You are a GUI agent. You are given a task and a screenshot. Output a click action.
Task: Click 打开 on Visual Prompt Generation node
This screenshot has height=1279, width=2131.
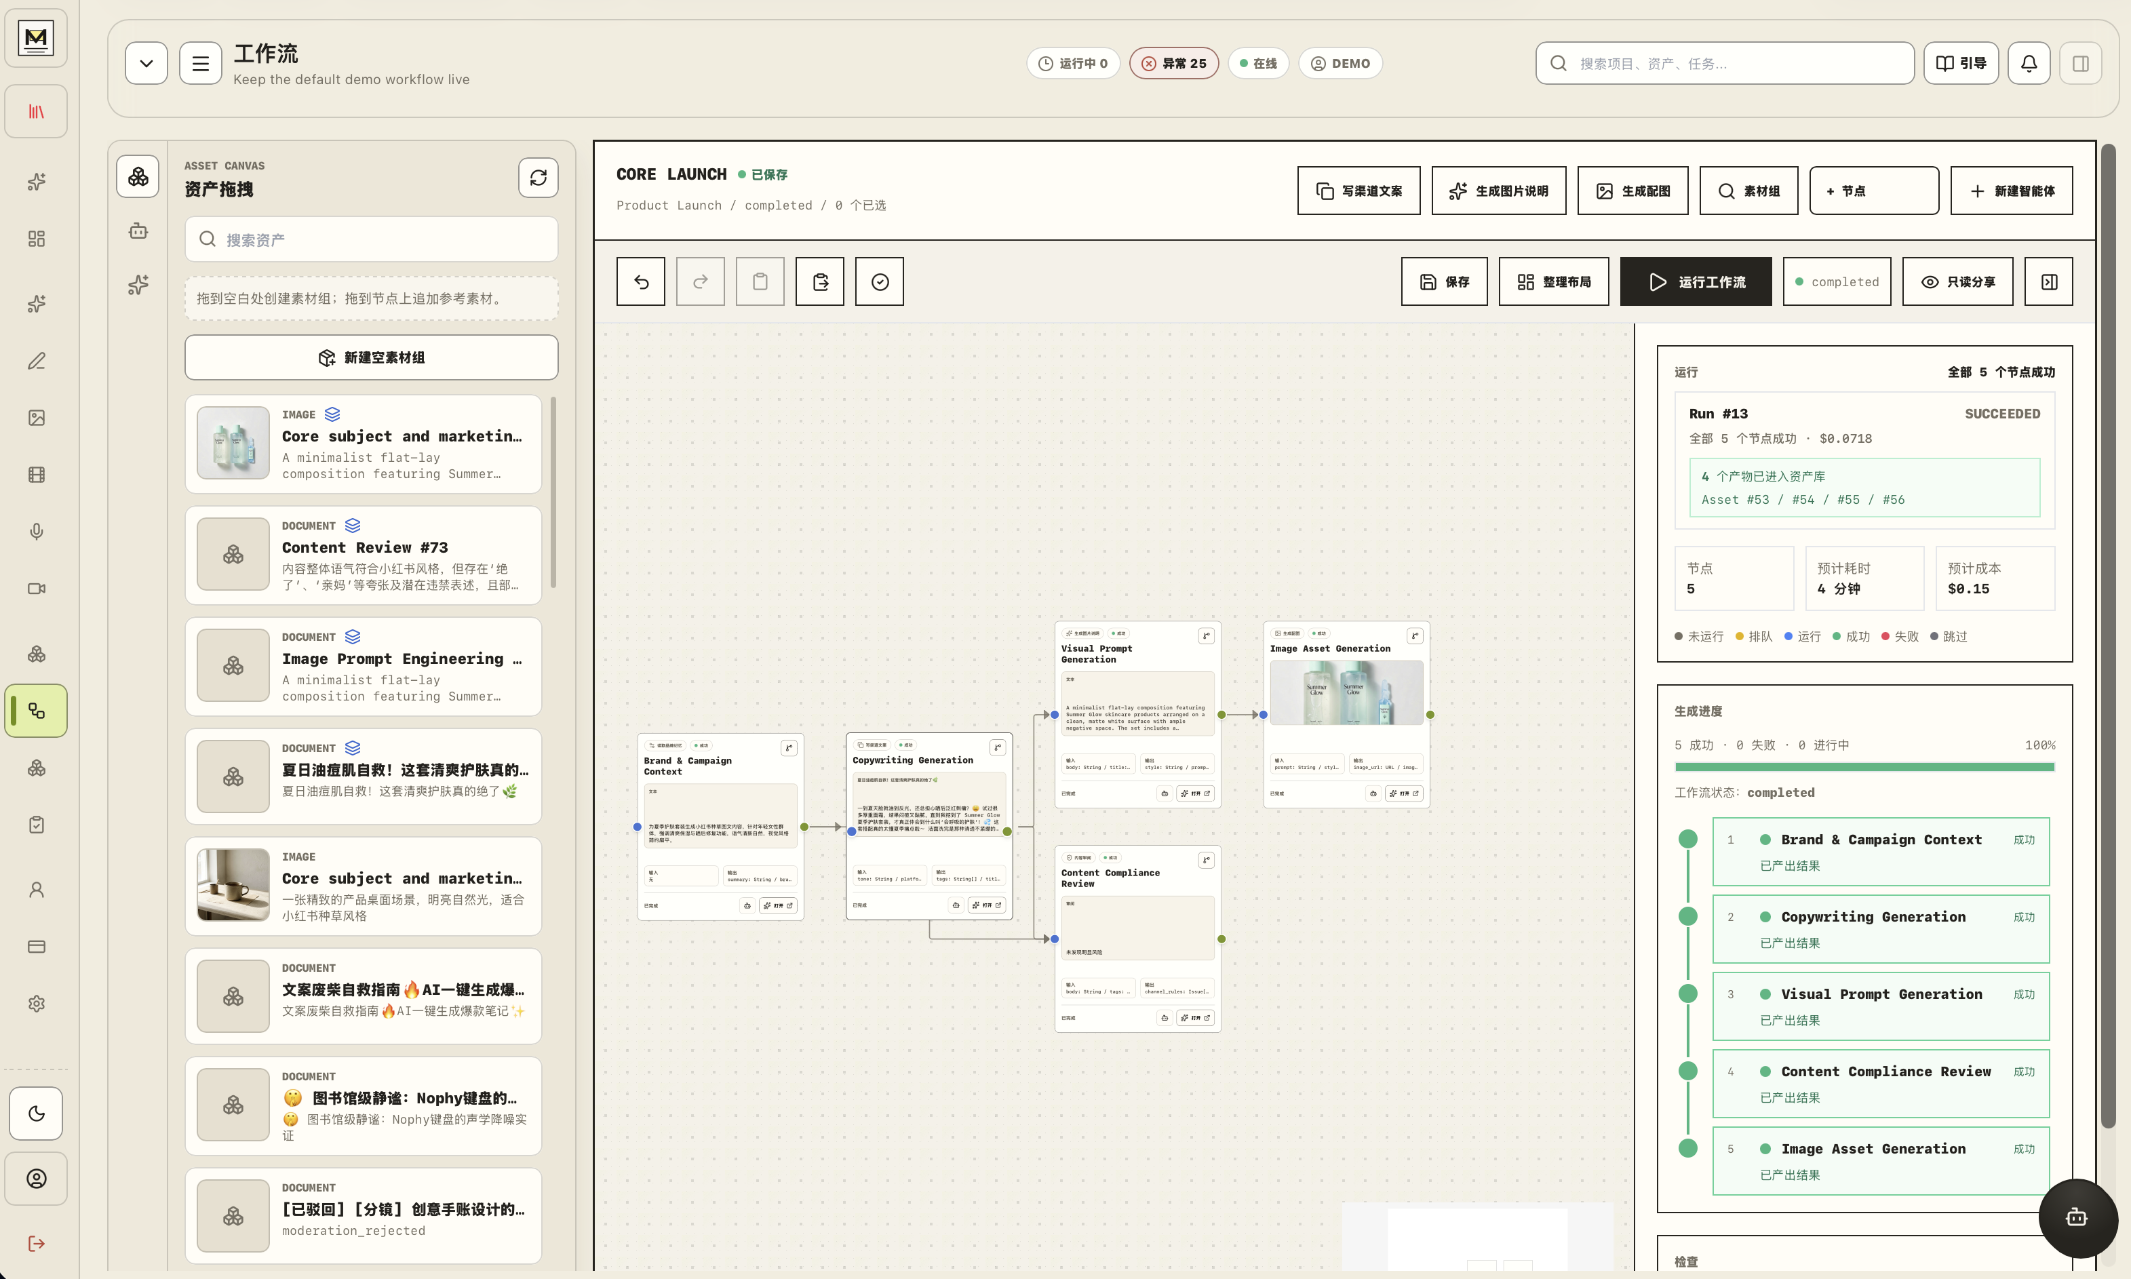coord(1195,793)
